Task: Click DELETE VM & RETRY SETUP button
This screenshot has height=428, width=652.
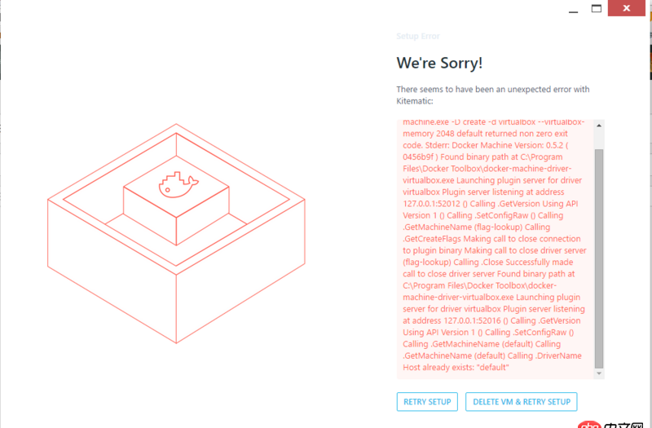Action: pyautogui.click(x=522, y=402)
